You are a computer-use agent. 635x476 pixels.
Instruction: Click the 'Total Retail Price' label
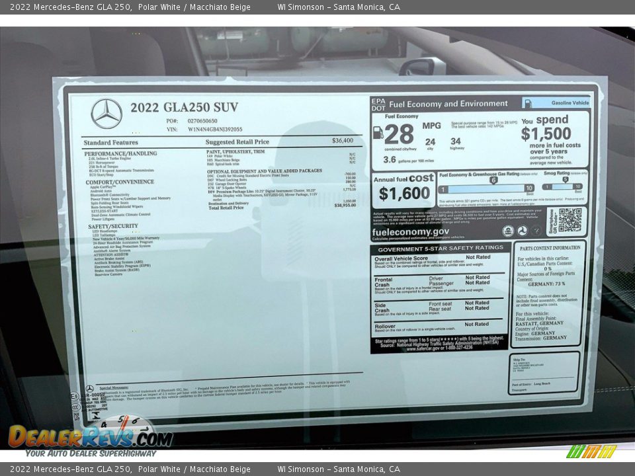(x=226, y=208)
